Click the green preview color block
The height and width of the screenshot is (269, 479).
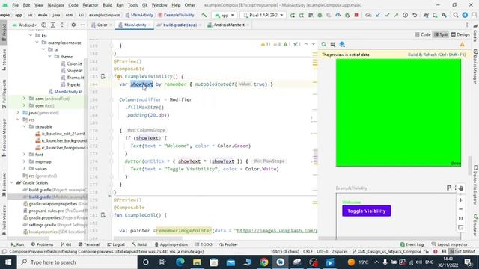pos(398,113)
